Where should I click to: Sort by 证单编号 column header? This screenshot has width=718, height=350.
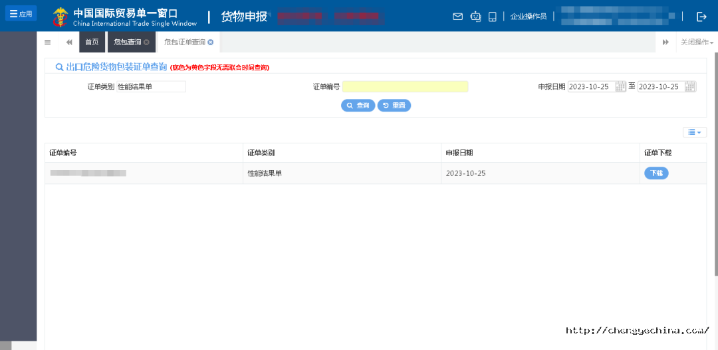click(x=144, y=153)
